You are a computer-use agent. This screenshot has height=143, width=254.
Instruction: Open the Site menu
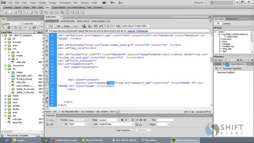[x=75, y=3]
